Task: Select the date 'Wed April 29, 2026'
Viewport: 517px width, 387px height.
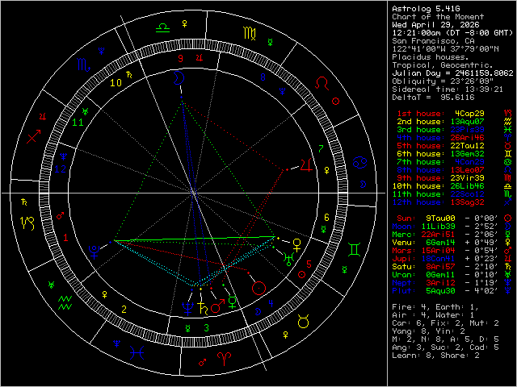Action: click(435, 25)
